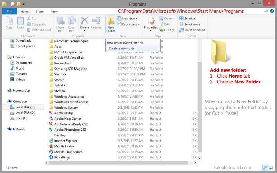Viewport: 277px width, 173px height.
Task: Select Homegroup in navigation pane
Action: click(19, 91)
